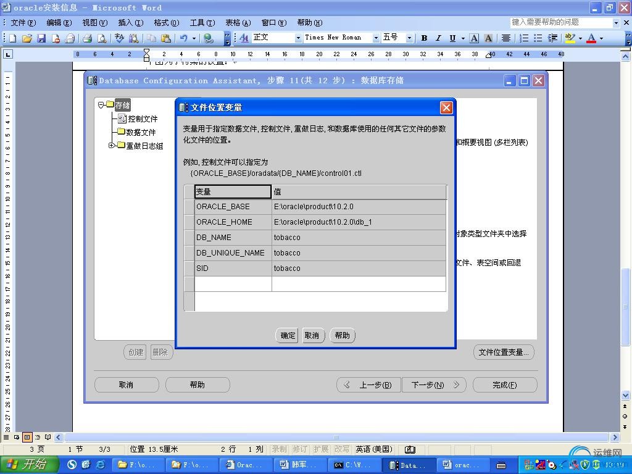Click the Permission icon in the toolbar
Screen dimensions: 632x474
click(56, 38)
